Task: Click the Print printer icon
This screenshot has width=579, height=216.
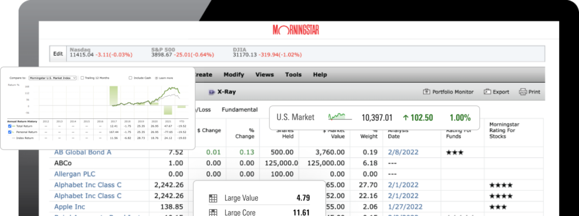Action: [522, 92]
